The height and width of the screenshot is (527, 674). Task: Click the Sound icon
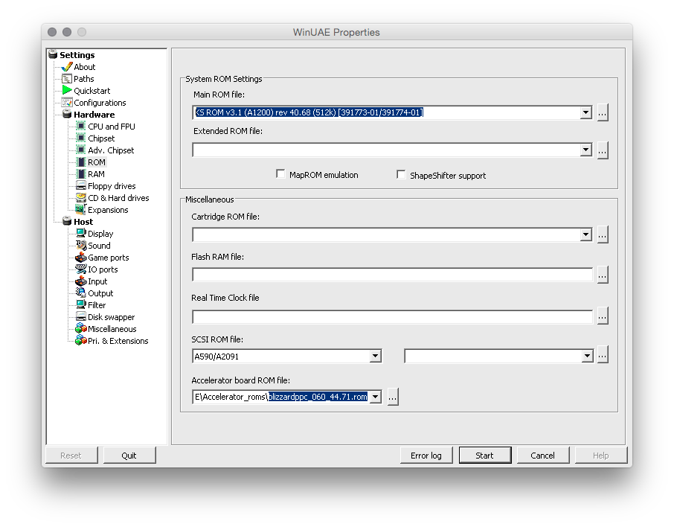click(81, 245)
